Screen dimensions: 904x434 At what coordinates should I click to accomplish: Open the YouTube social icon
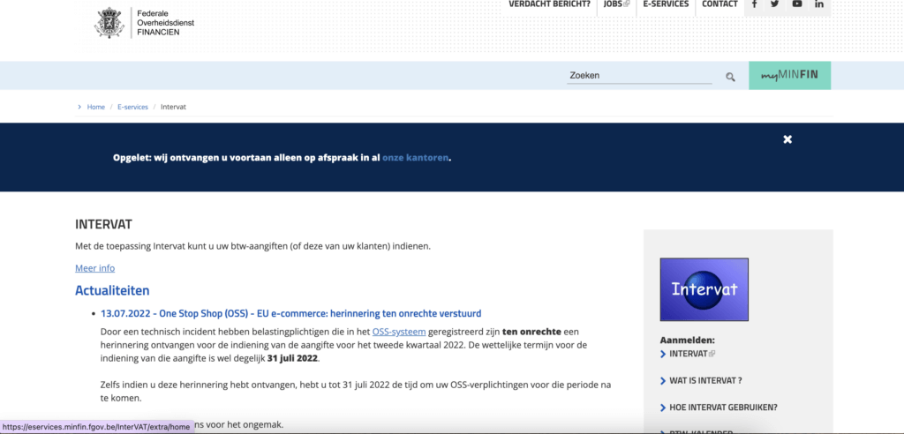point(797,4)
